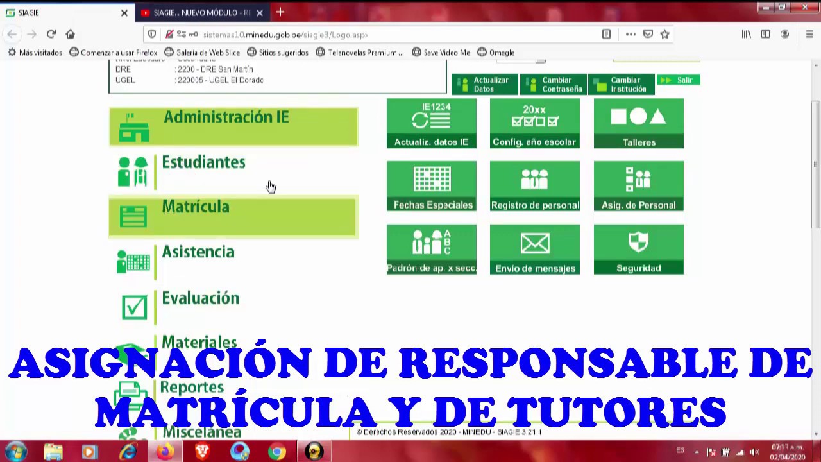This screenshot has width=821, height=462.
Task: Open Config. año escolar tile
Action: (534, 123)
